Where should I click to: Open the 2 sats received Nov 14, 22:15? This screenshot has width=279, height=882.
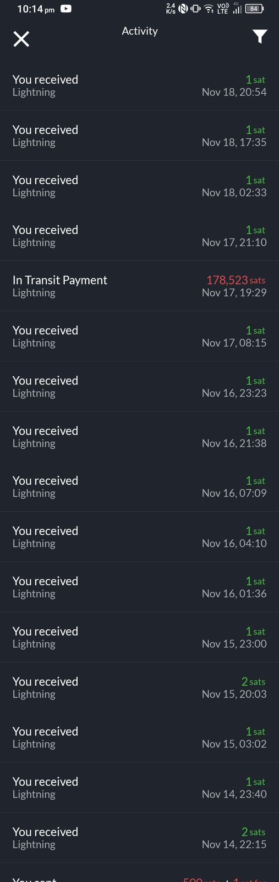tap(139, 837)
